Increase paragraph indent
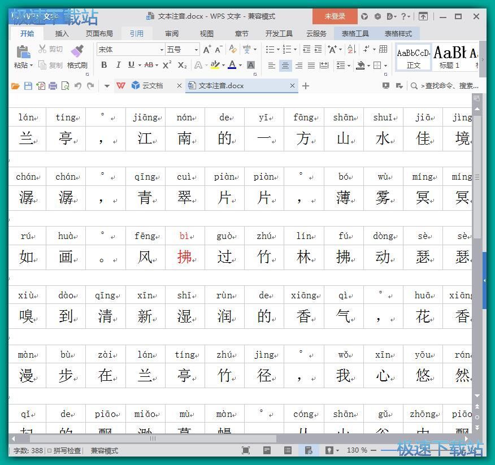495x465 pixels. click(x=318, y=49)
